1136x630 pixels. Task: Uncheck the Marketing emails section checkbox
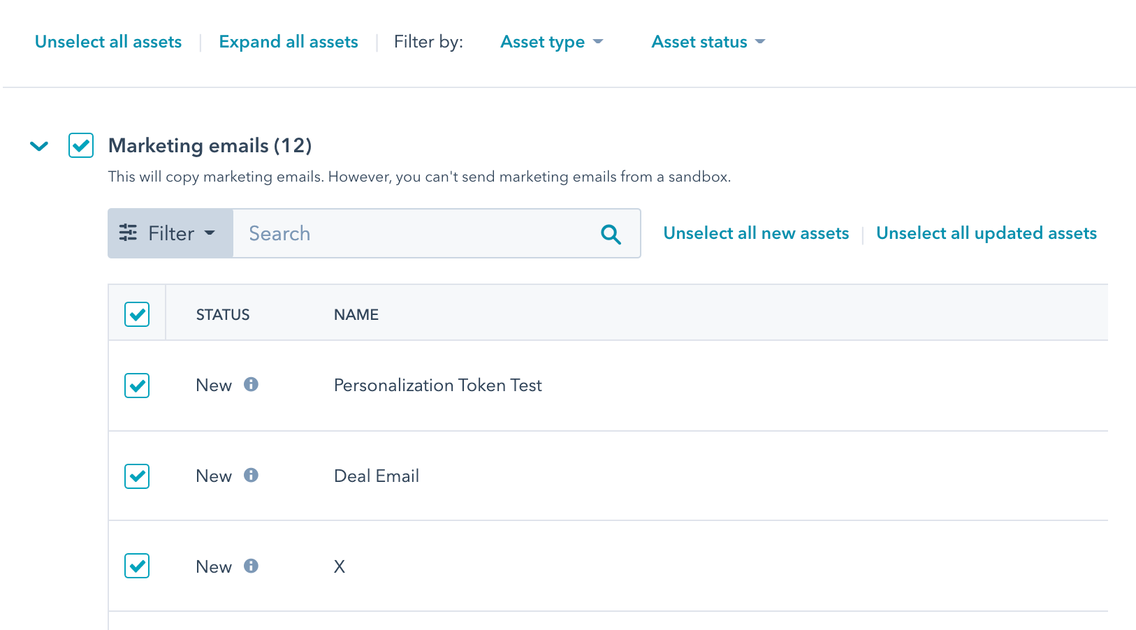pyautogui.click(x=81, y=145)
